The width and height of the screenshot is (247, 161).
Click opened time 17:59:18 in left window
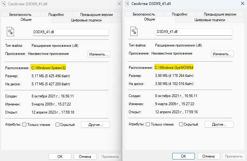(x=68, y=112)
